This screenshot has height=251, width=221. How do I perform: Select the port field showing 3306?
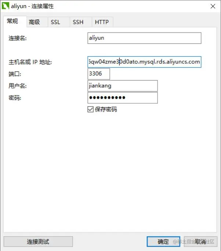click(99, 74)
